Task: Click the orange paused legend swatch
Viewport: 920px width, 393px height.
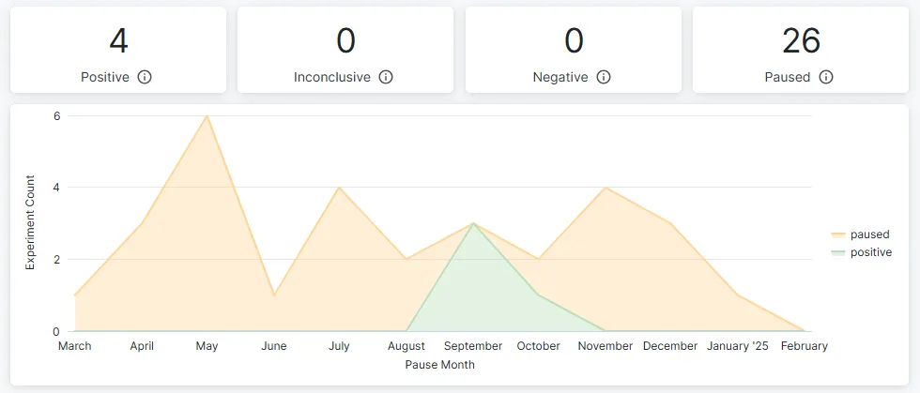Action: [837, 234]
